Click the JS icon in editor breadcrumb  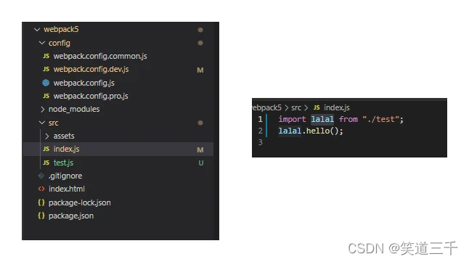tap(317, 107)
